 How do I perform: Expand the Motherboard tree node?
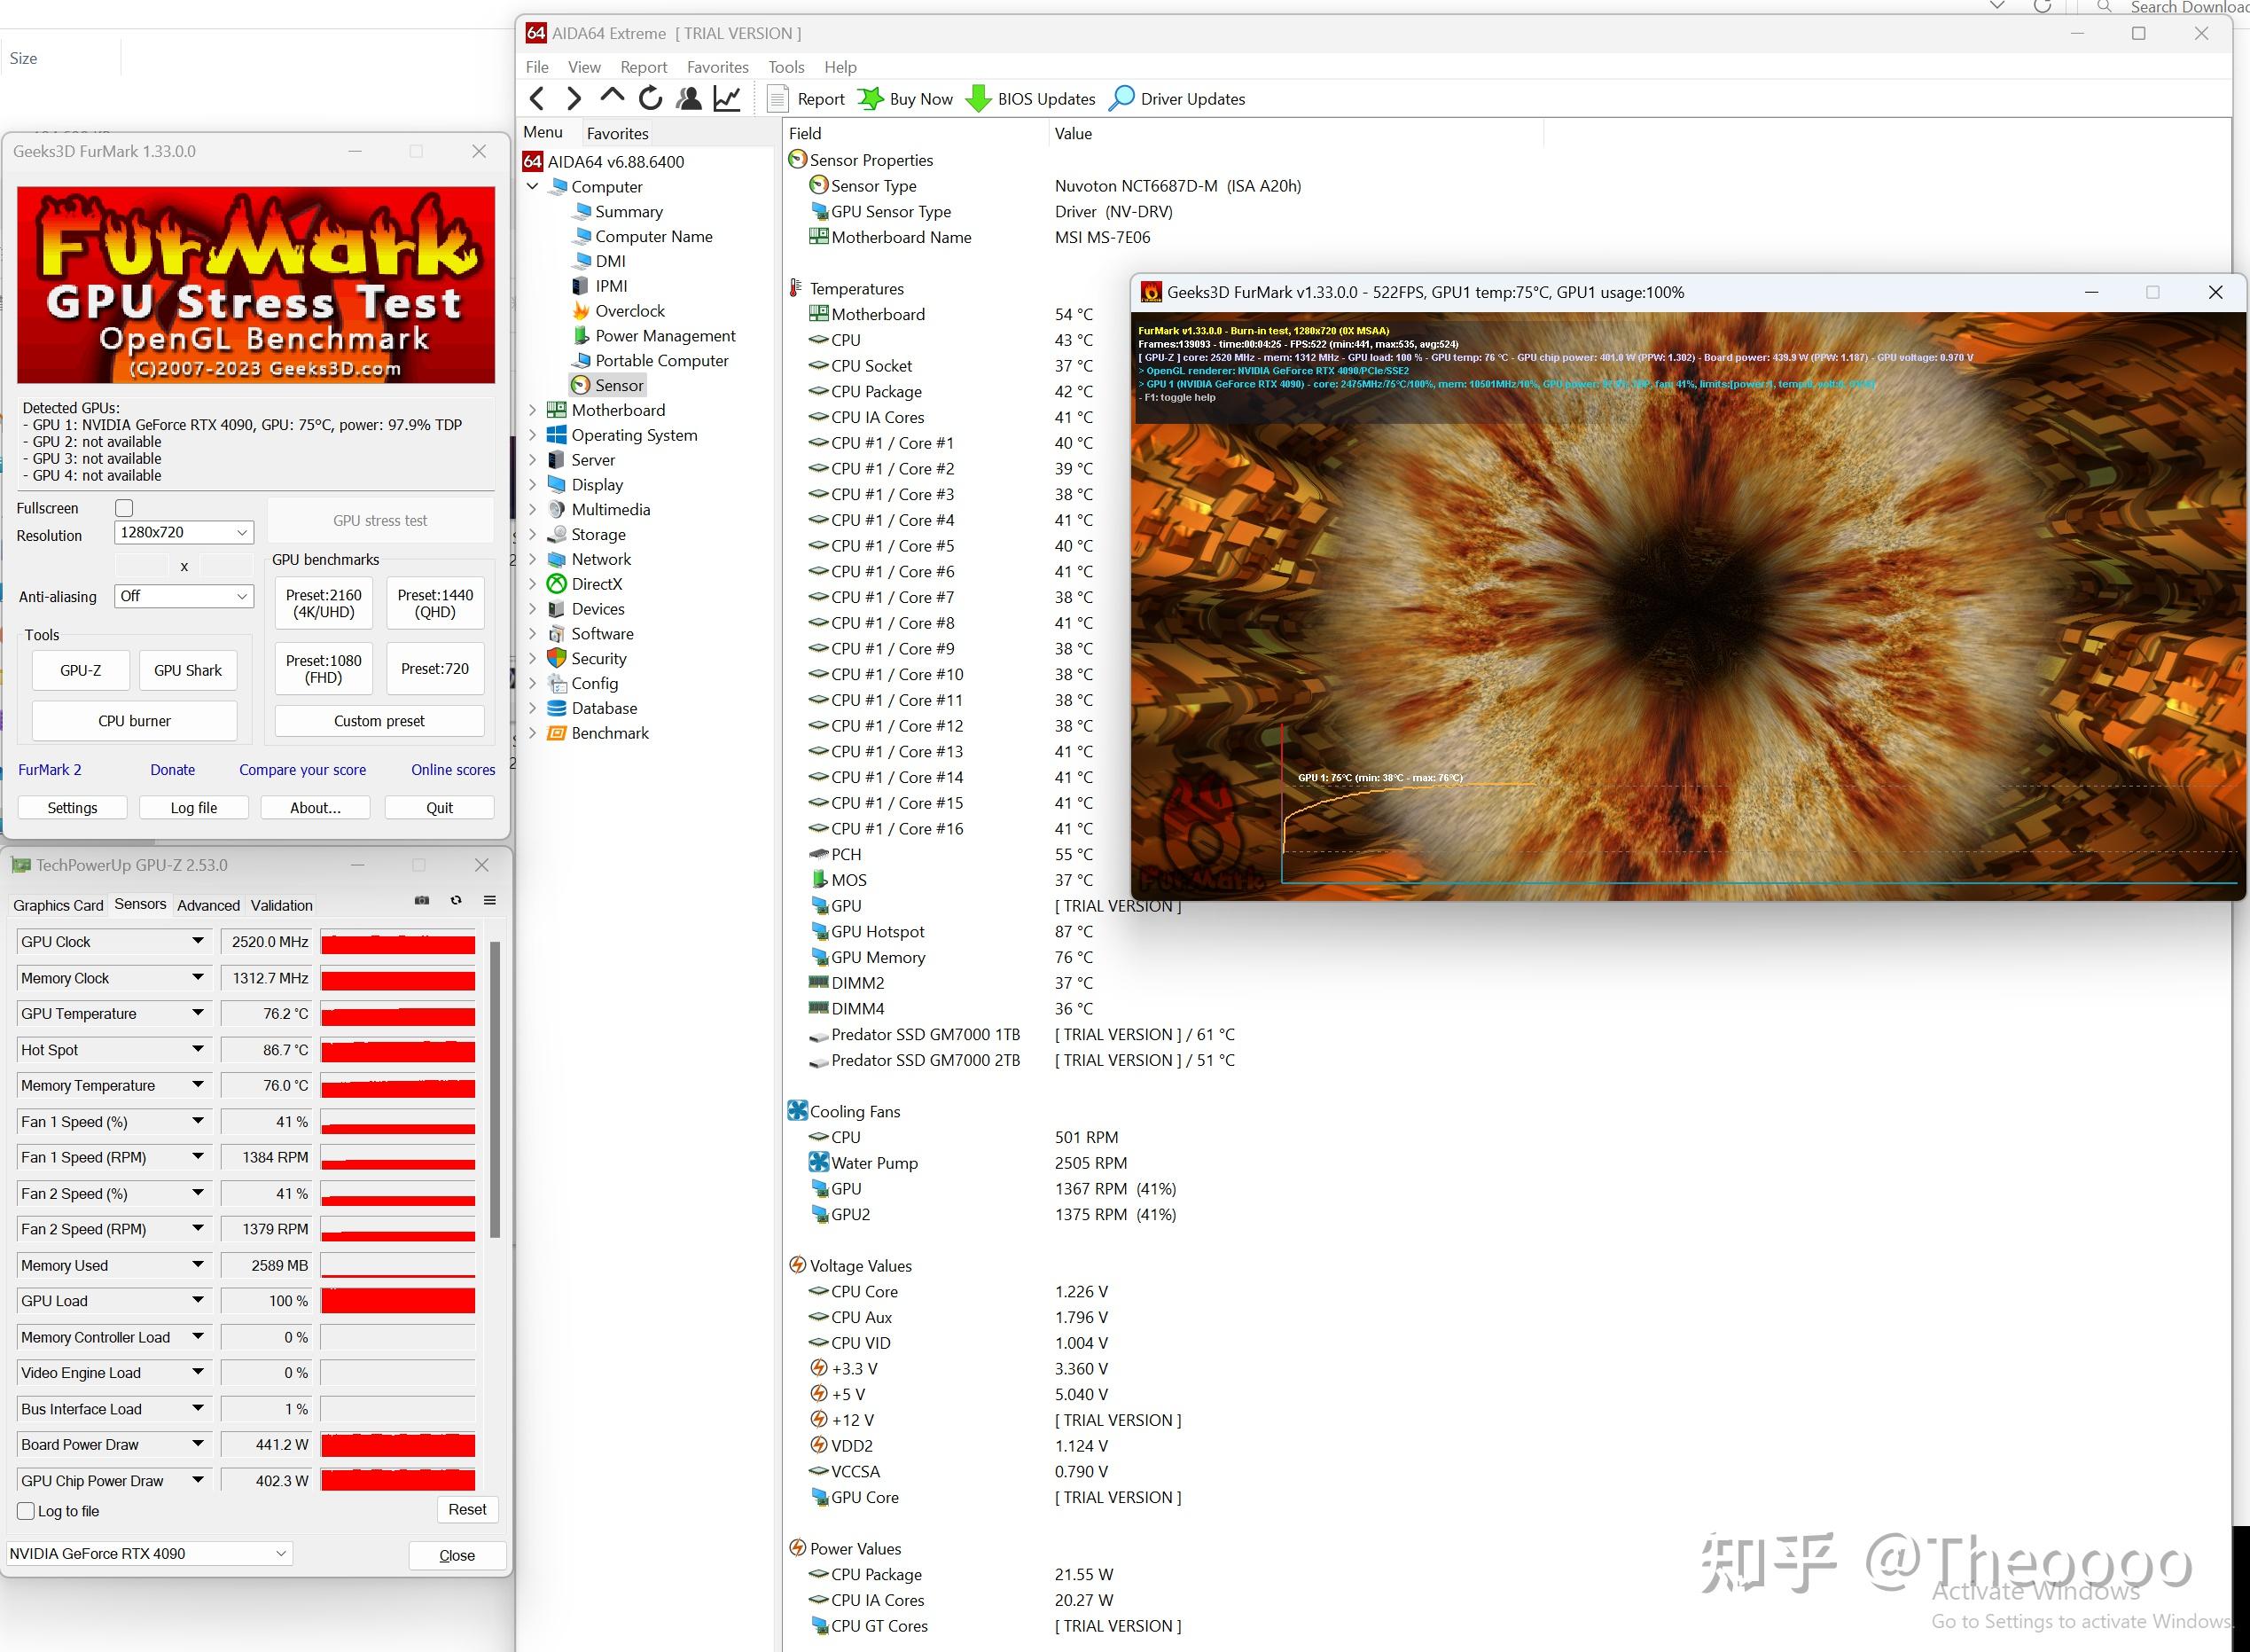(533, 410)
